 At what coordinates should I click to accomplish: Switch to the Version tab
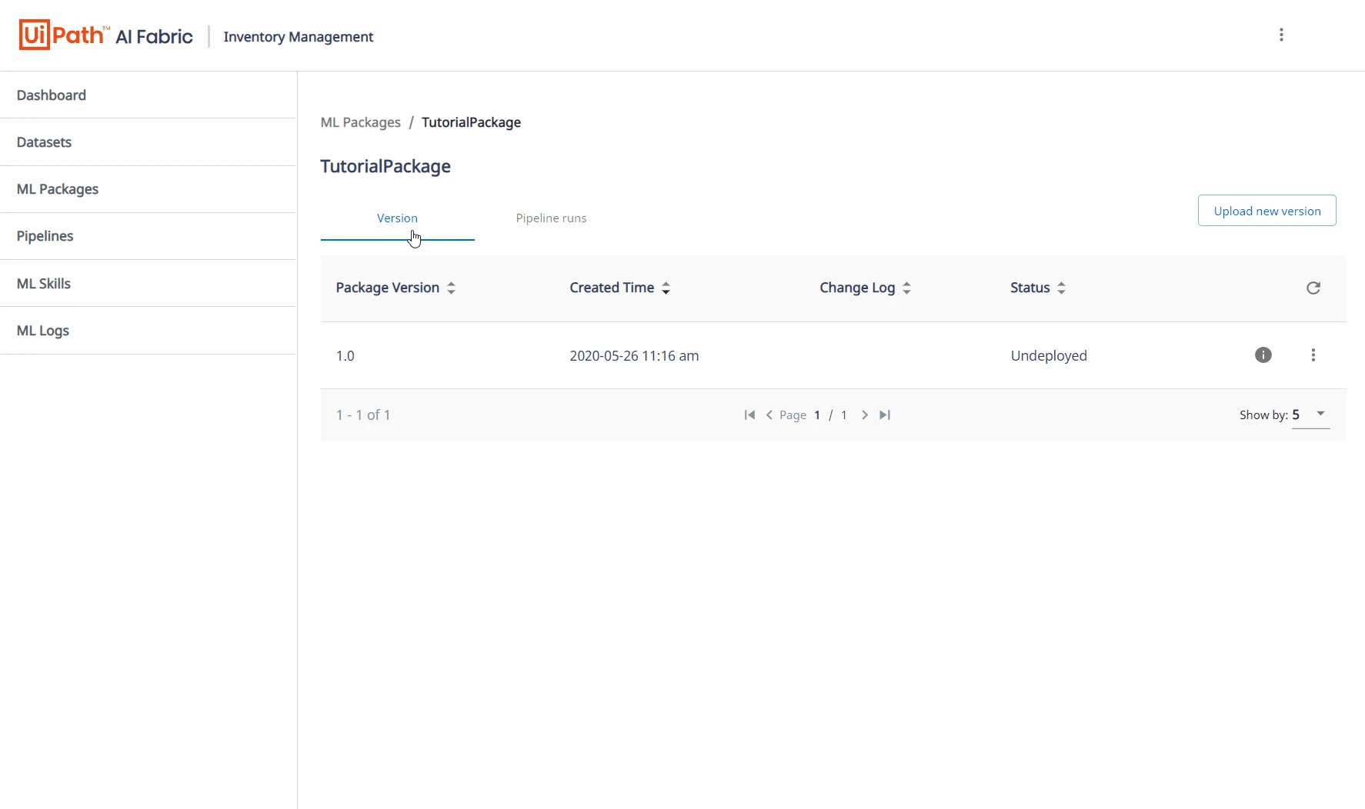[x=397, y=218]
